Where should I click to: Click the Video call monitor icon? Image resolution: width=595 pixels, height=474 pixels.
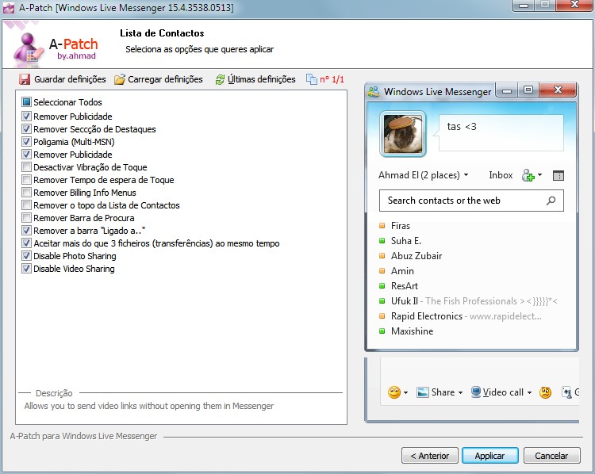[476, 392]
